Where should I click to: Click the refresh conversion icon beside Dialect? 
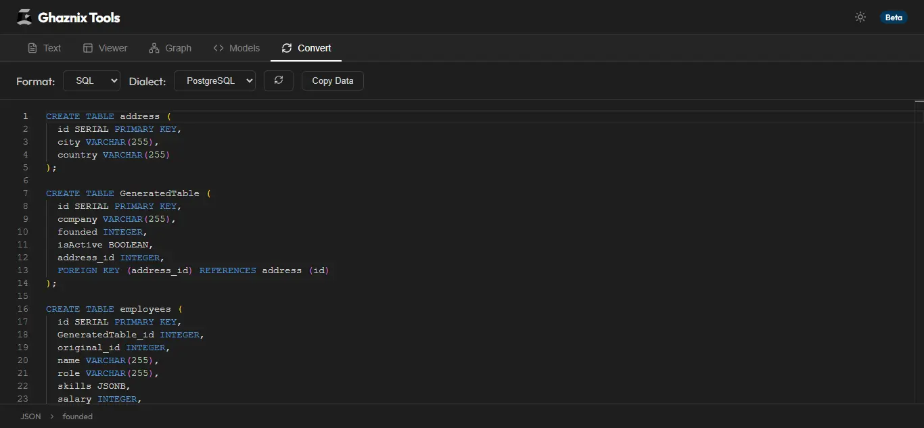pos(278,80)
